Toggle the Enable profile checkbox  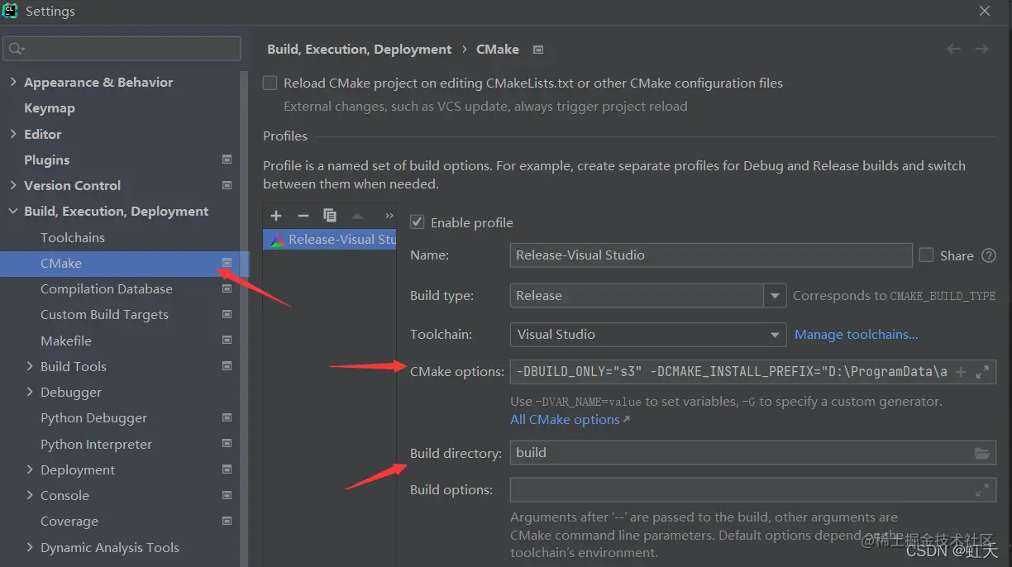pos(418,222)
